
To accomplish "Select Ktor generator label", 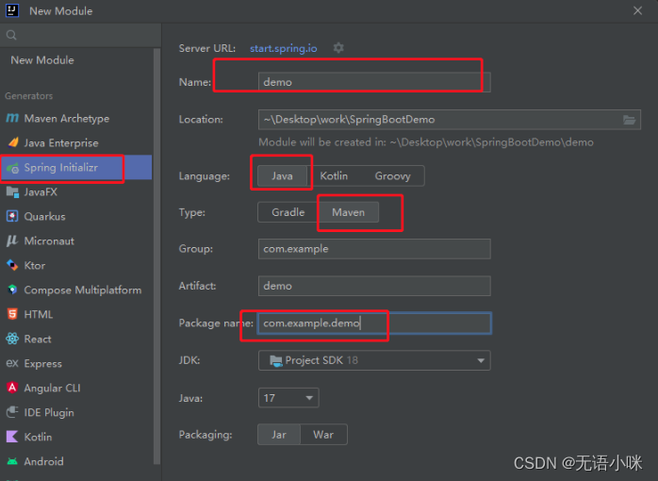I will coord(35,265).
